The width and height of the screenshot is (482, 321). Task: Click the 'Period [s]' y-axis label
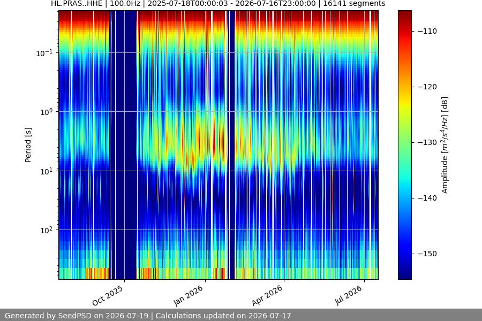28,145
